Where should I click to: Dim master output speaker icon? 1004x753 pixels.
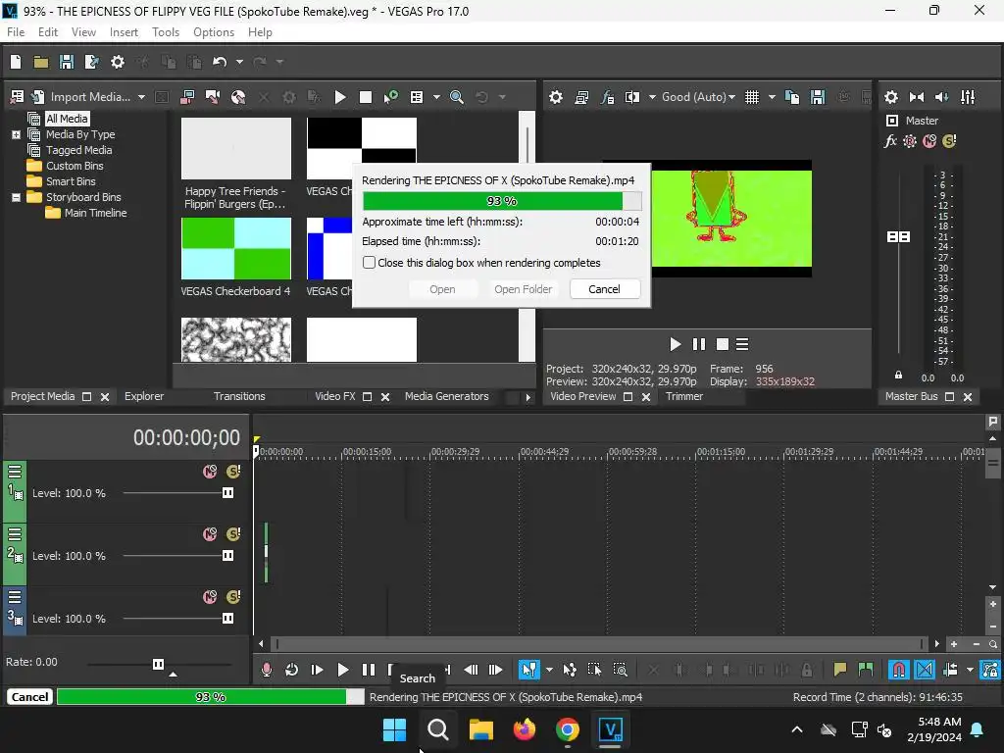coord(942,97)
